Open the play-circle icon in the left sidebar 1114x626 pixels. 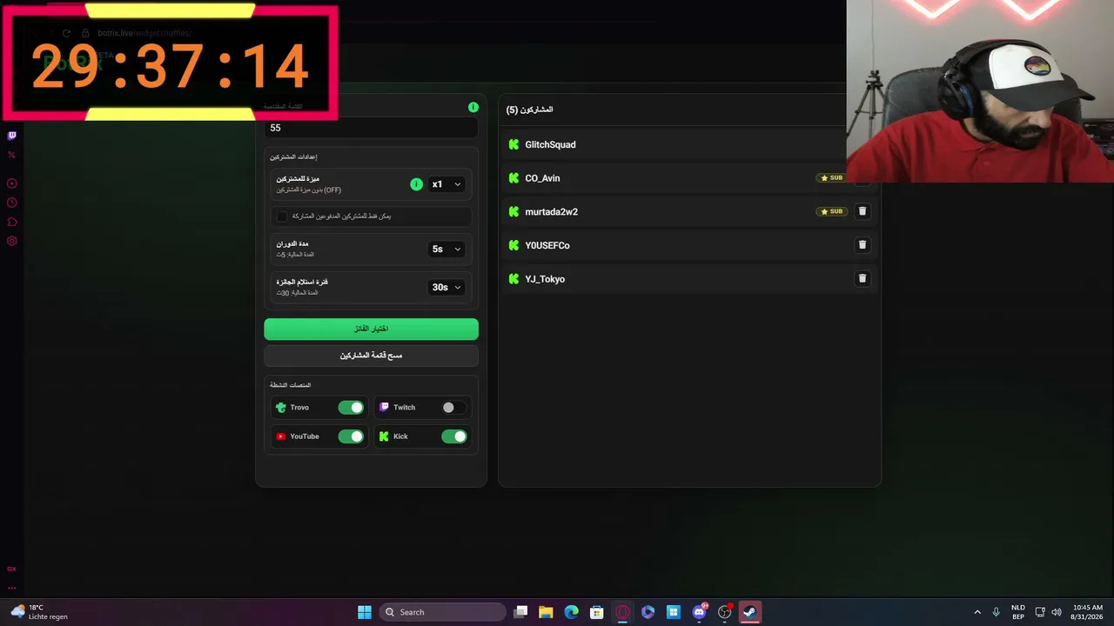[x=12, y=183]
